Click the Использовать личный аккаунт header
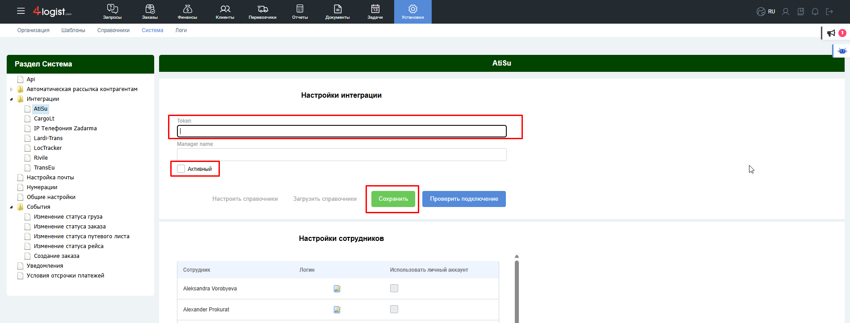Image resolution: width=850 pixels, height=323 pixels. click(429, 270)
